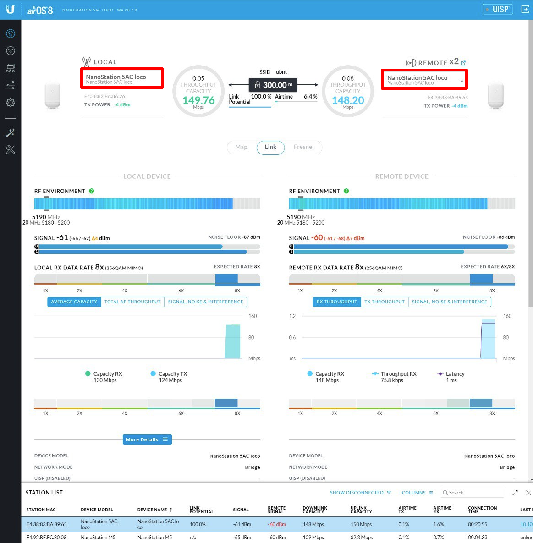Image resolution: width=533 pixels, height=543 pixels.
Task: Close the Station List panel
Action: coord(528,493)
